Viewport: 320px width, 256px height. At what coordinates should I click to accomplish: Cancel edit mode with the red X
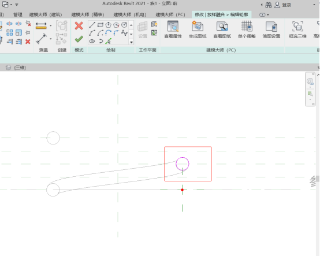point(79,26)
